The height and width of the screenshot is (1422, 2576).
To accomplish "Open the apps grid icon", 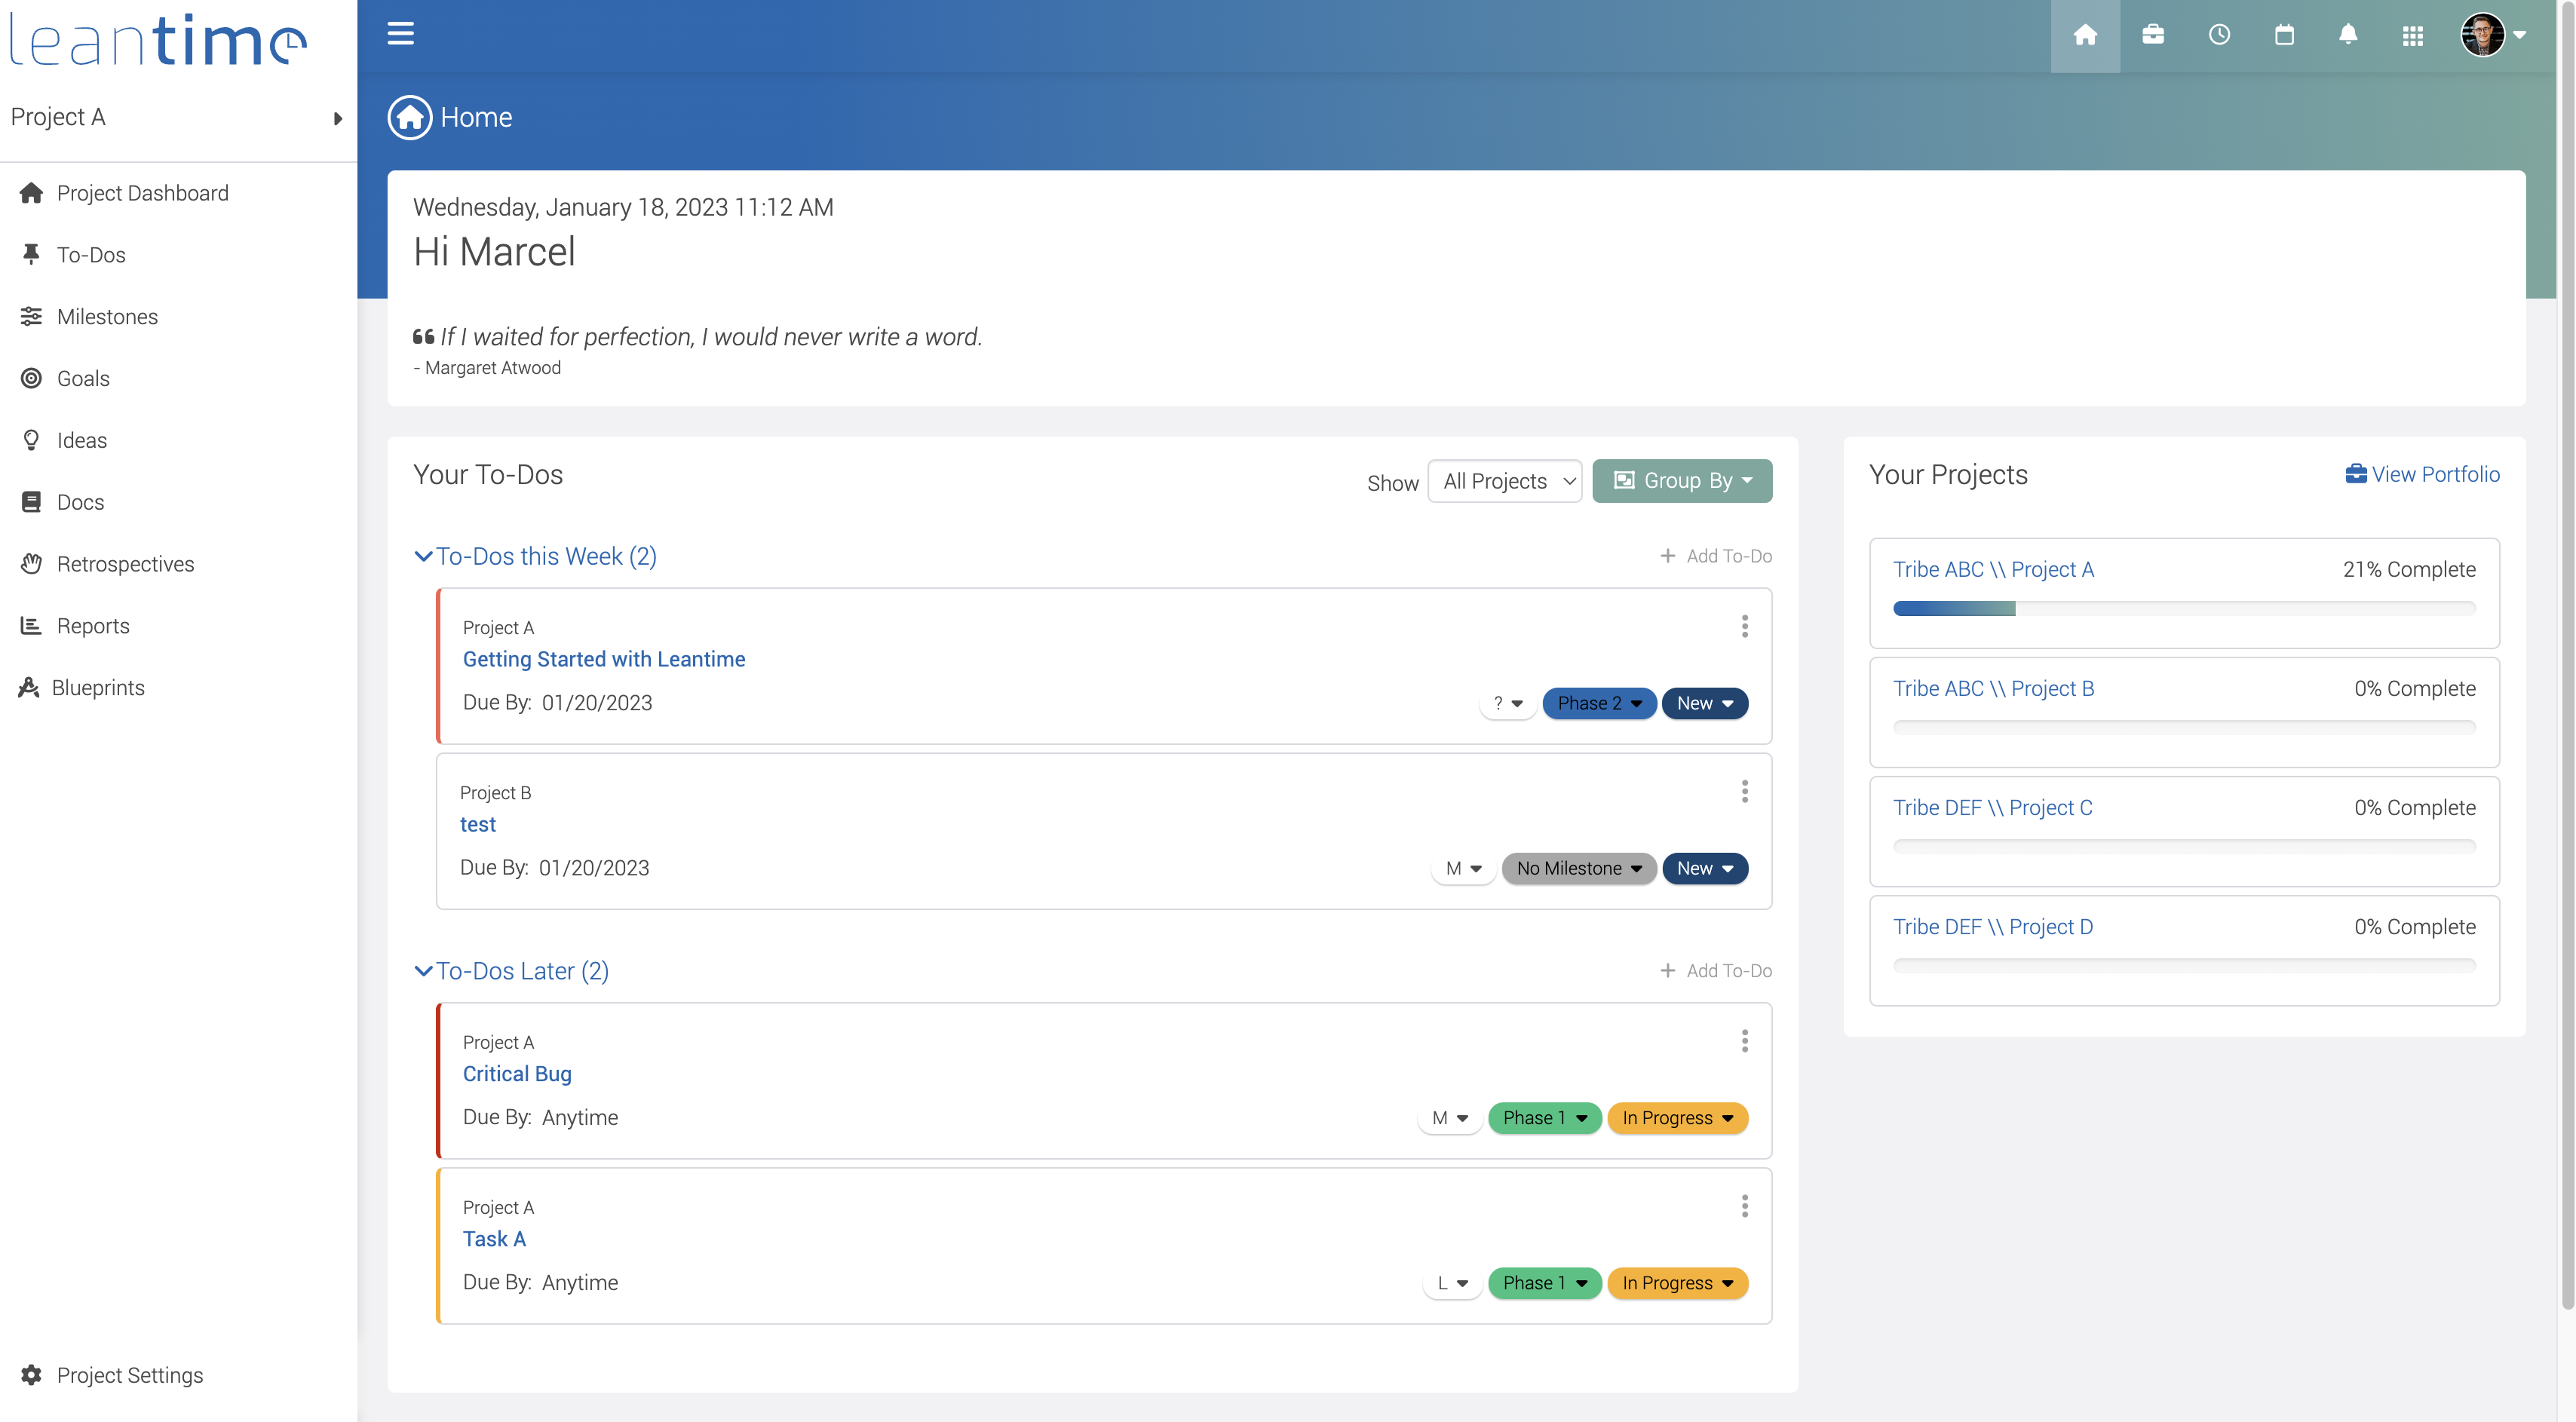I will 2413,36.
